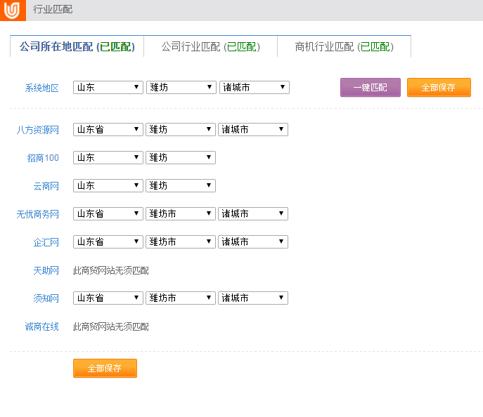Image resolution: width=483 pixels, height=417 pixels.
Task: Select the 公司所在地匹配 tab
Action: 77,47
